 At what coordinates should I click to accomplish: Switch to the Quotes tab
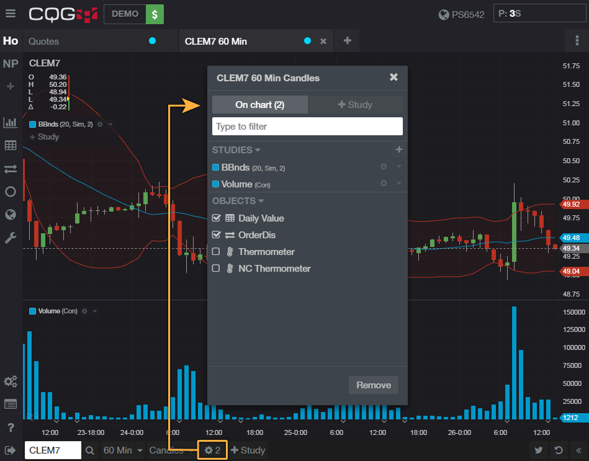(x=43, y=42)
